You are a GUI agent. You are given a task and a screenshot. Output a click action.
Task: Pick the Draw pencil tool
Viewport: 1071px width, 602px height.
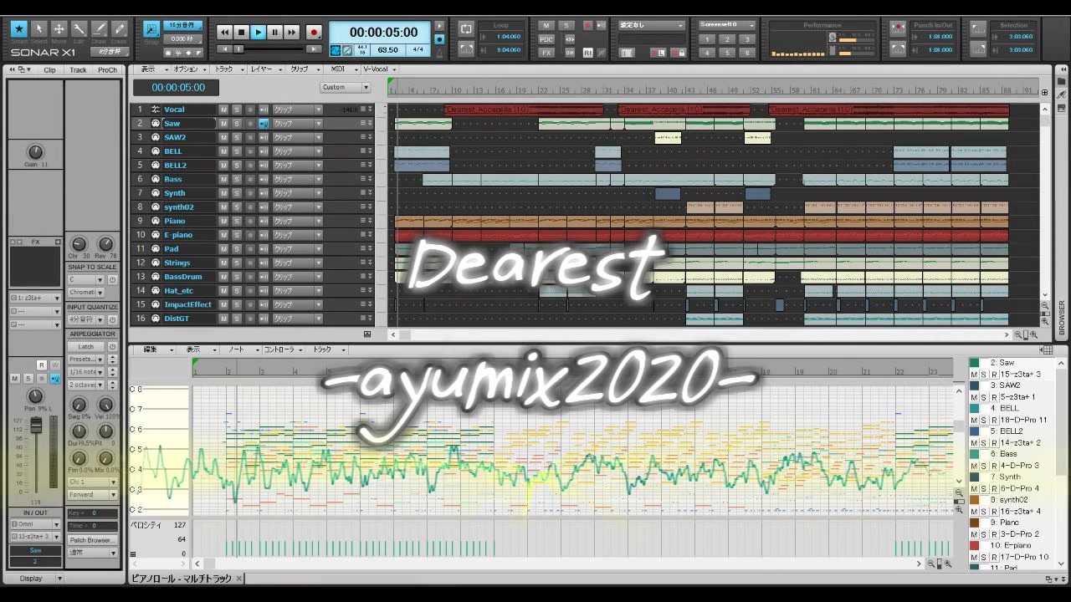pos(99,29)
